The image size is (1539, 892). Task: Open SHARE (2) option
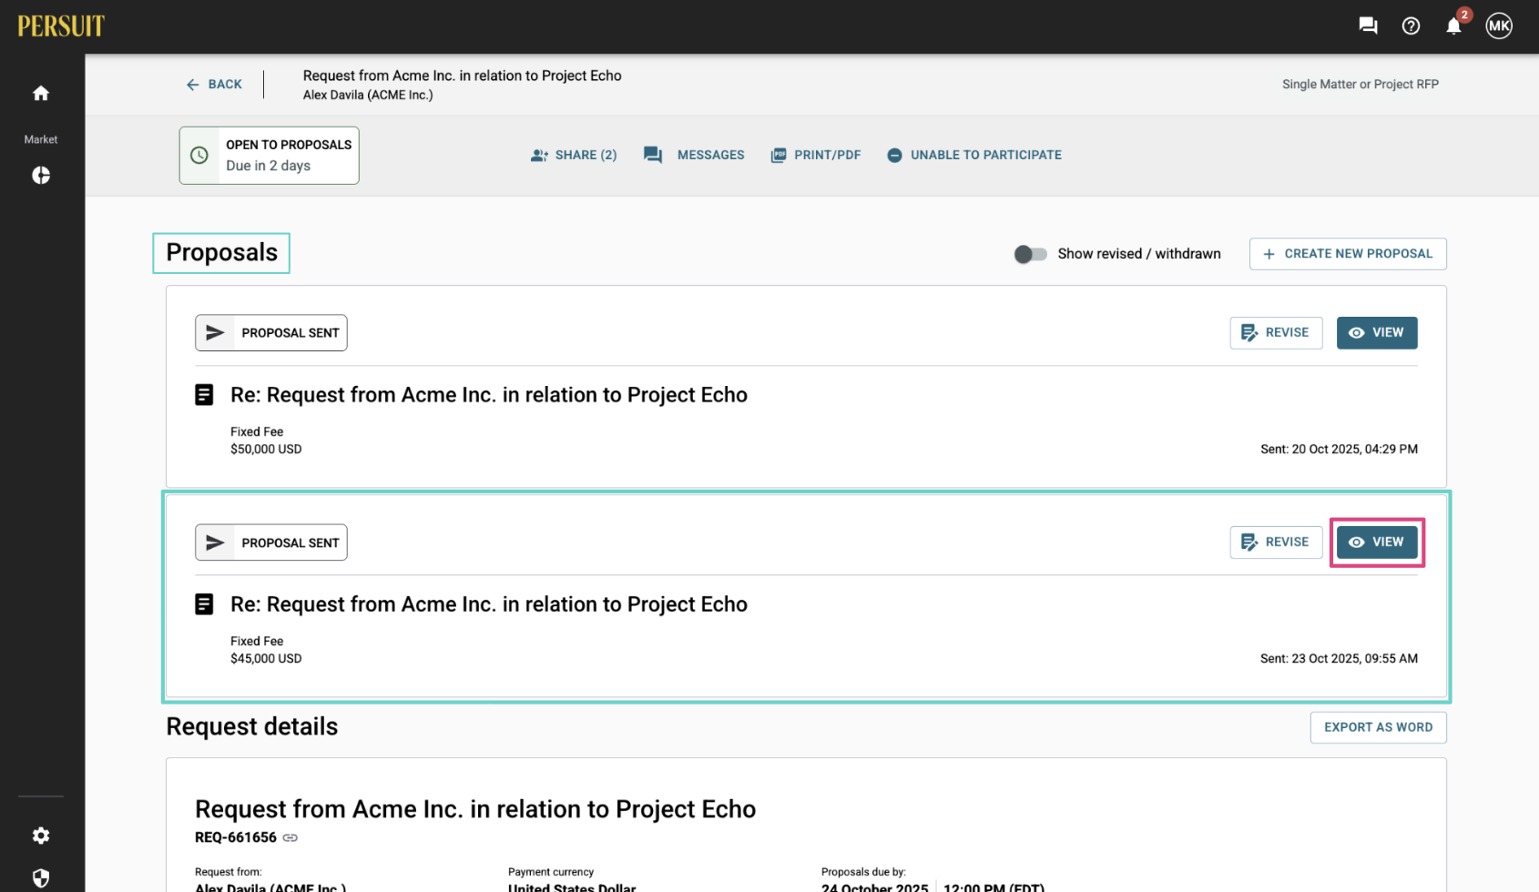(574, 156)
